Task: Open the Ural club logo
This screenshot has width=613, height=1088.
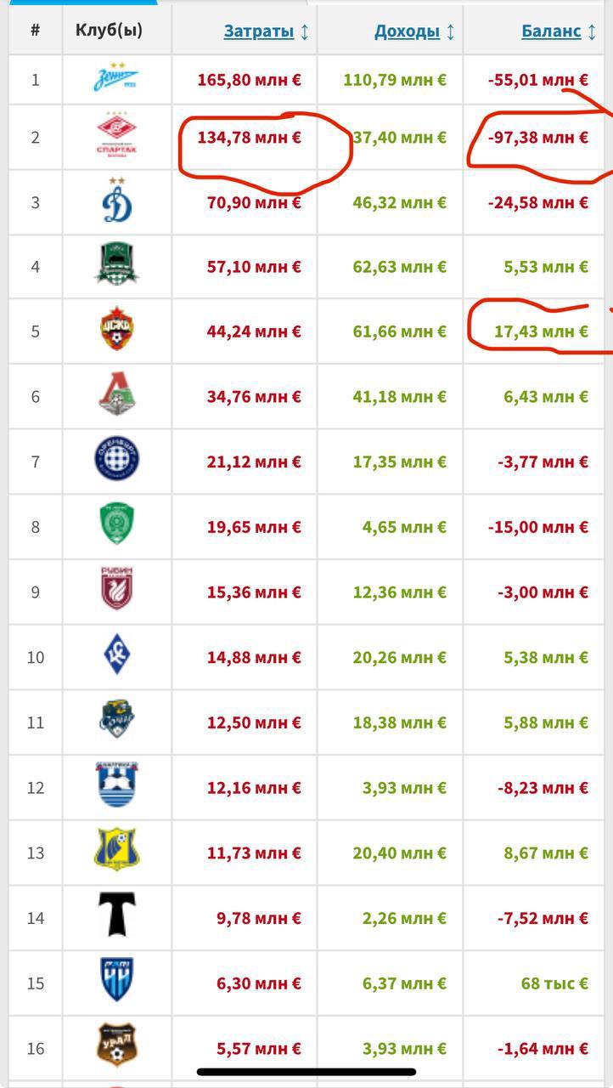Action: click(117, 1048)
